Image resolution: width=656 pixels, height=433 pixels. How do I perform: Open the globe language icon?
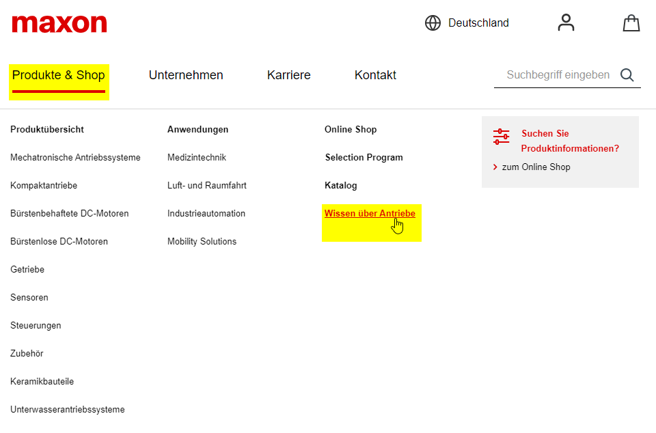433,23
